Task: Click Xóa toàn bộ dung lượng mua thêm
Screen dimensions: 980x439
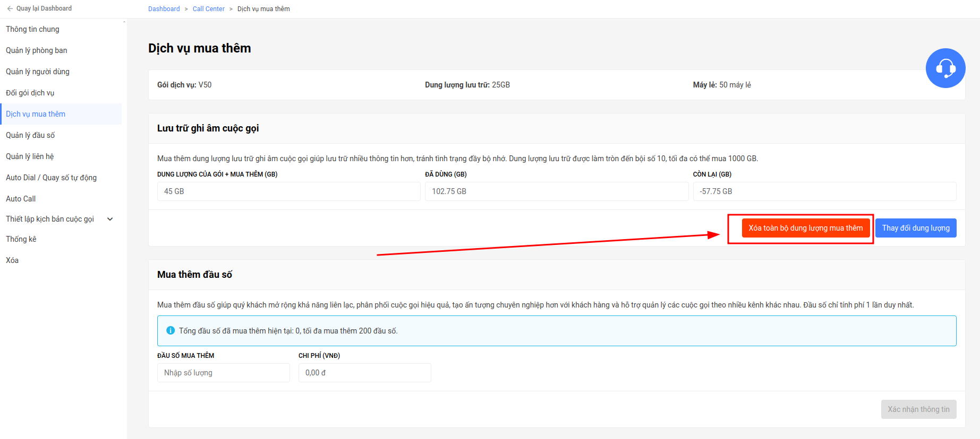Action: [x=805, y=228]
